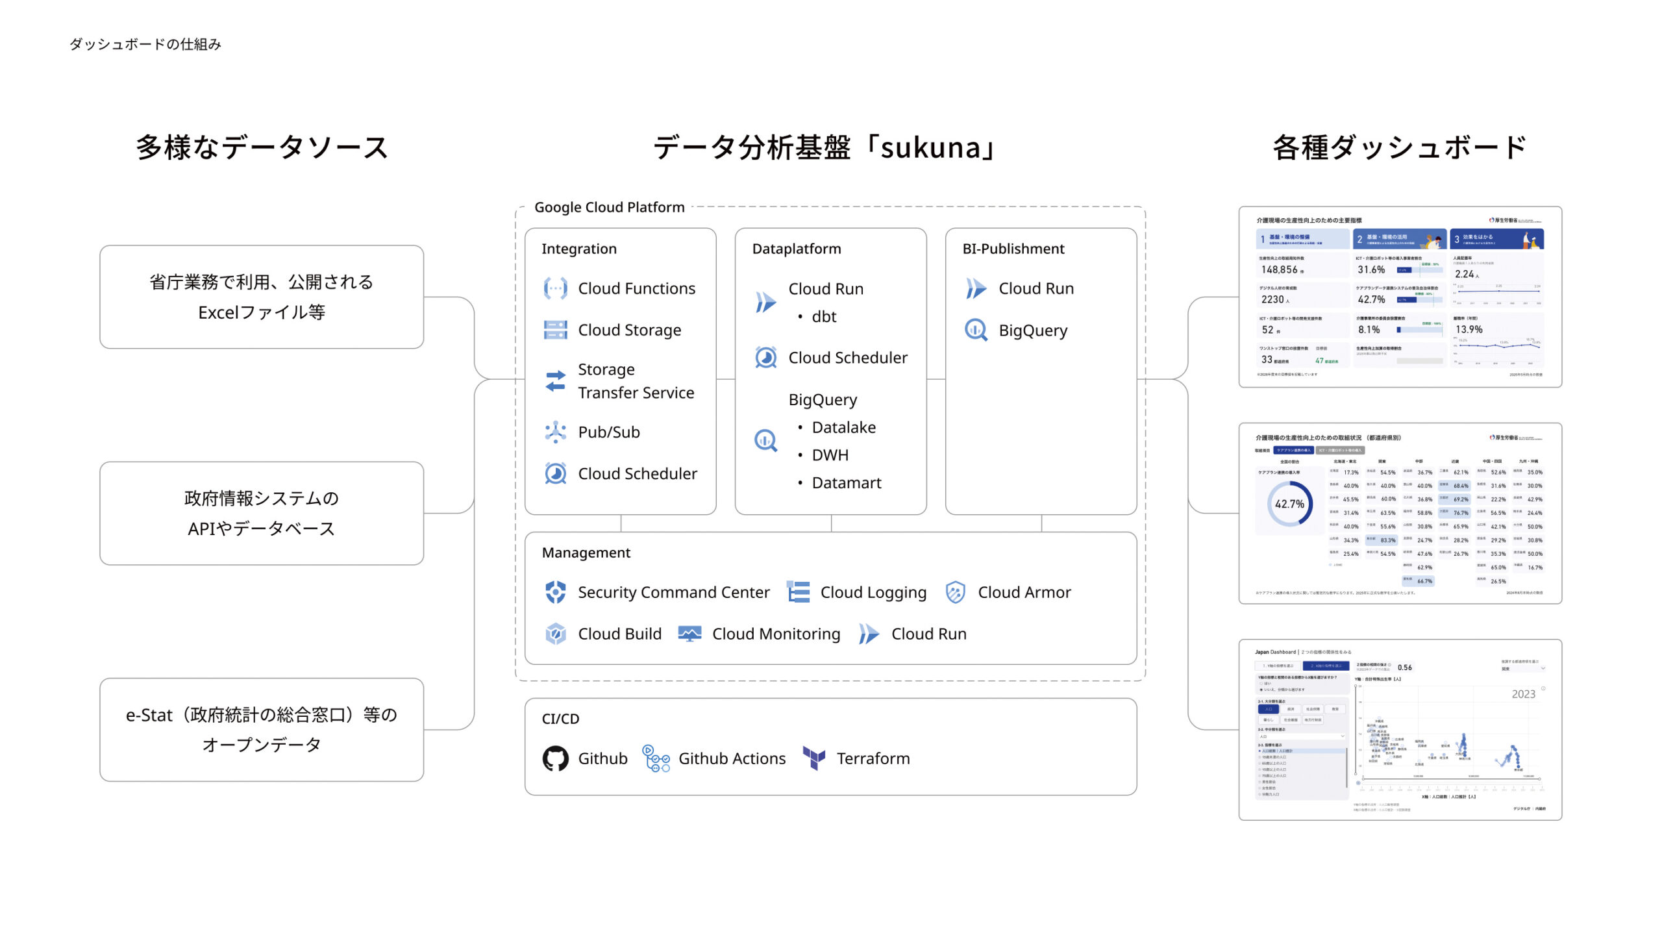Select the e-Stat open data source box

coord(262,730)
